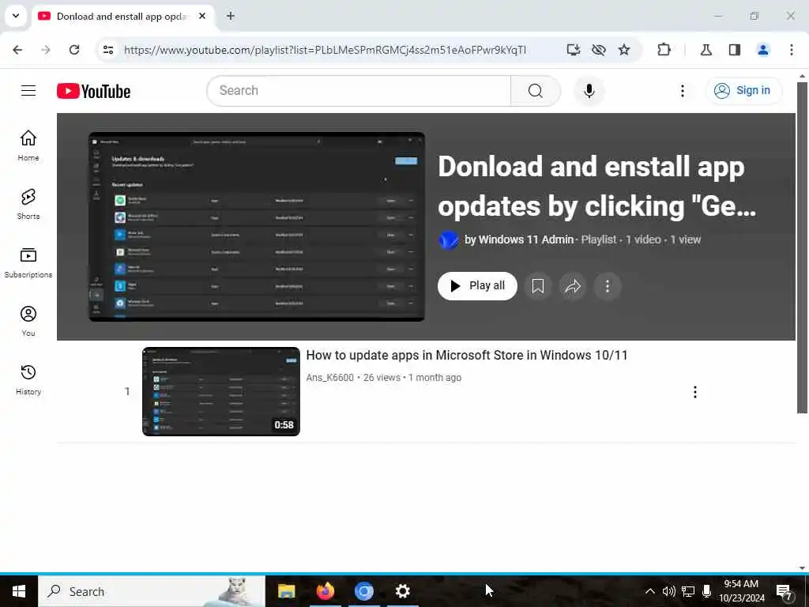Open the Windows 11 Admin channel link
This screenshot has height=607, width=809.
tap(525, 240)
